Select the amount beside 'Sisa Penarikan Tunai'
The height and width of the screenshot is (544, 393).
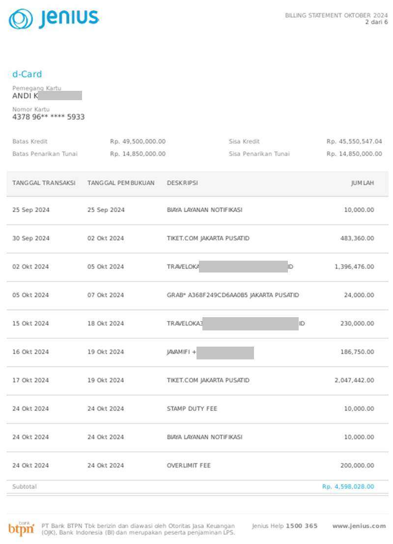(354, 154)
